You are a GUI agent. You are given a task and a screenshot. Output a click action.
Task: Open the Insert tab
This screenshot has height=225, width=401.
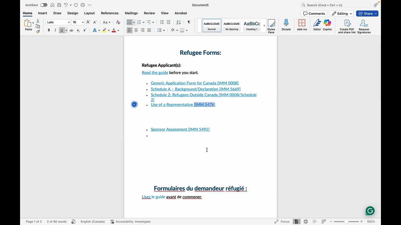43,13
